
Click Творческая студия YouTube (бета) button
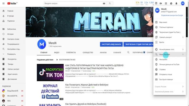139,44
